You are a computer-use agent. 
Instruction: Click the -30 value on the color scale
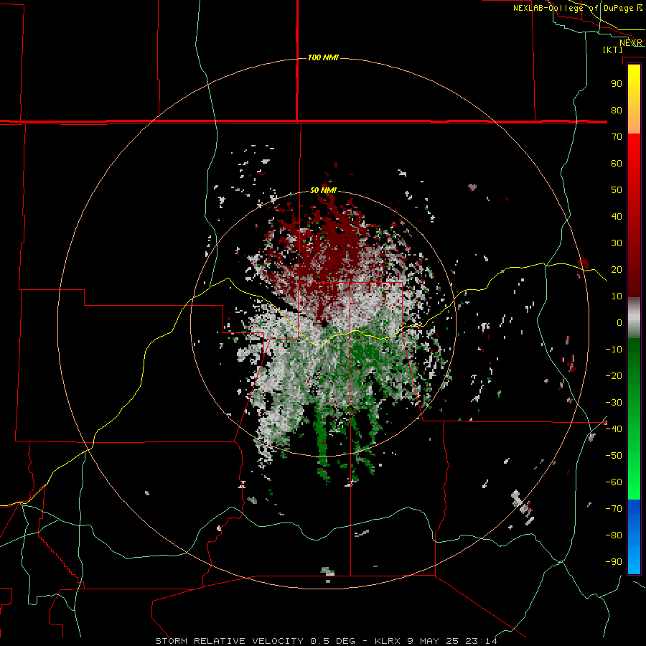coord(614,403)
